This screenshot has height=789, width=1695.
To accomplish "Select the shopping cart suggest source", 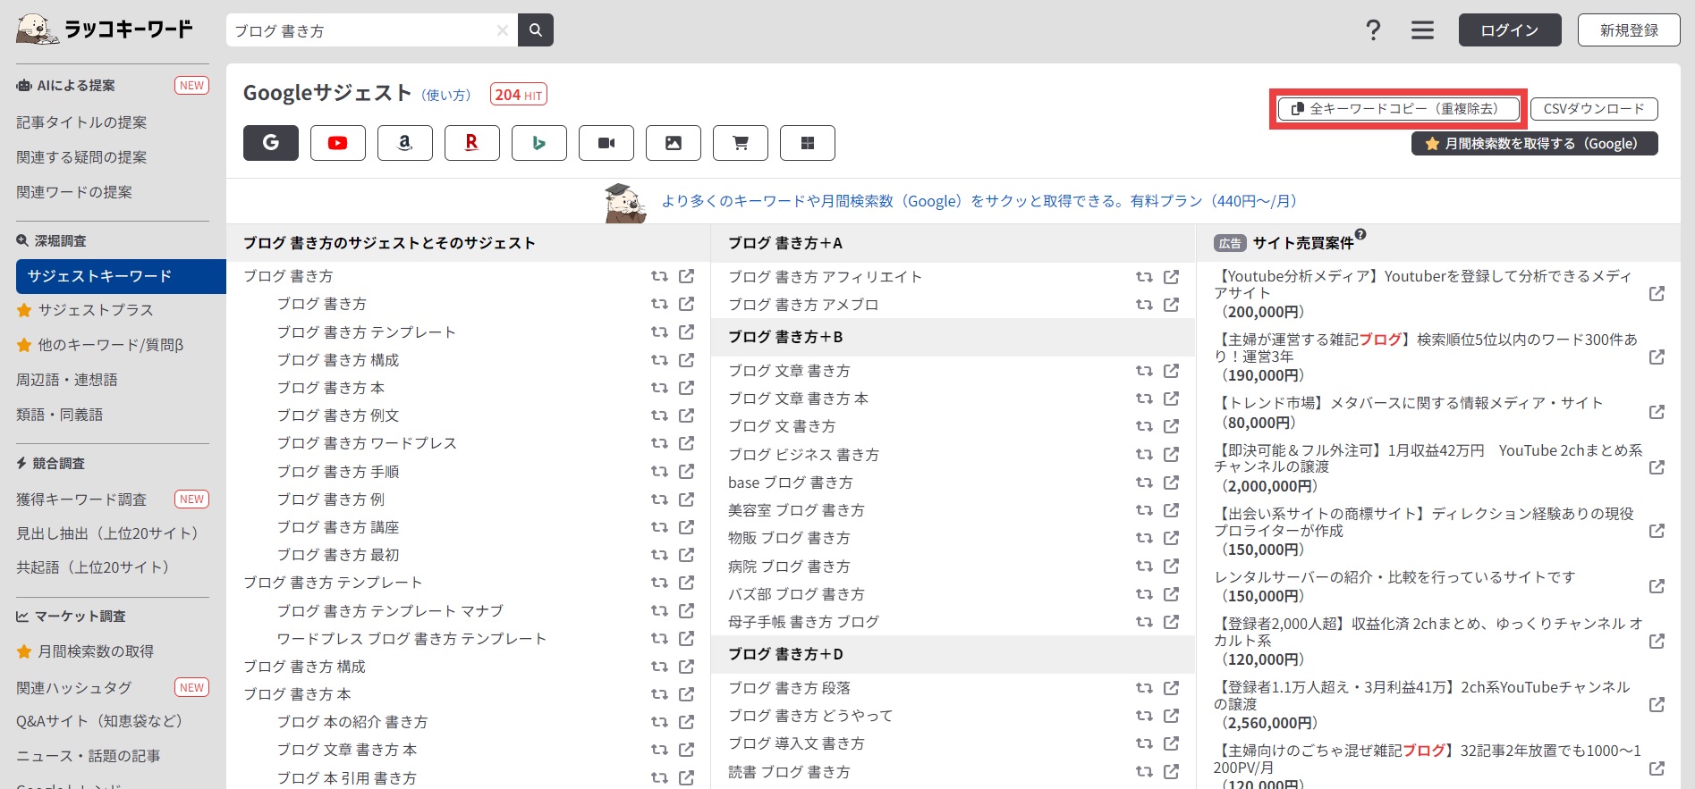I will [741, 143].
